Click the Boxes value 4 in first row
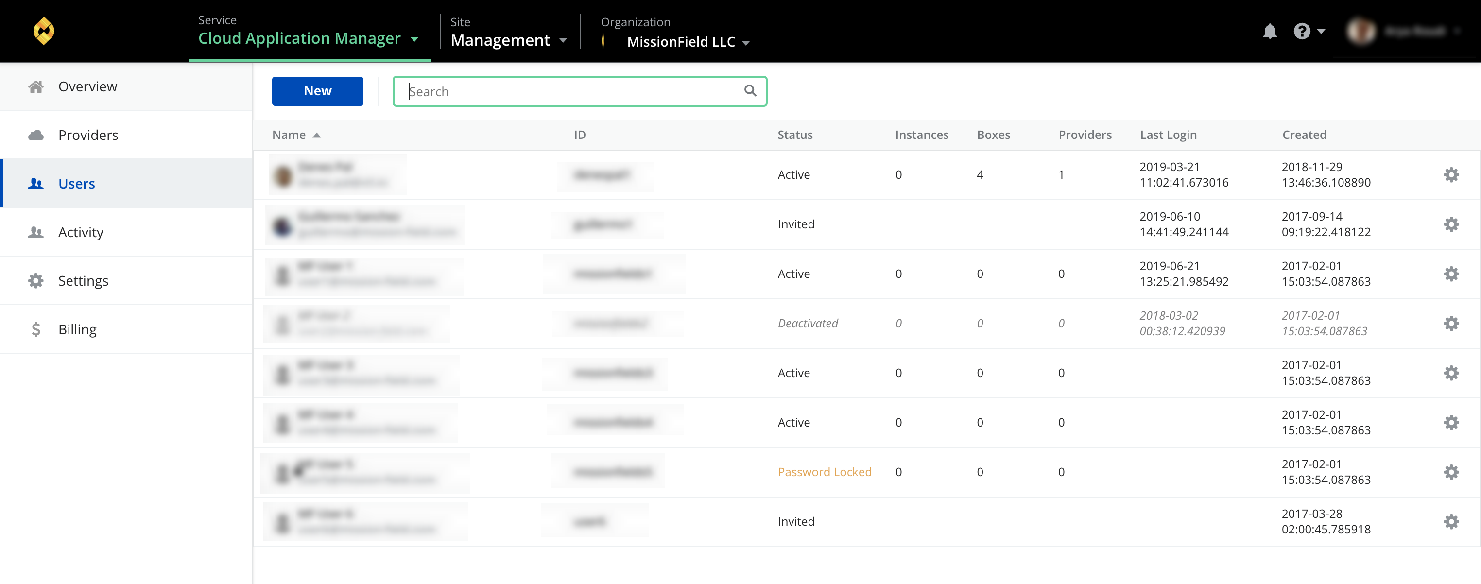Viewport: 1481px width, 584px height. point(980,175)
